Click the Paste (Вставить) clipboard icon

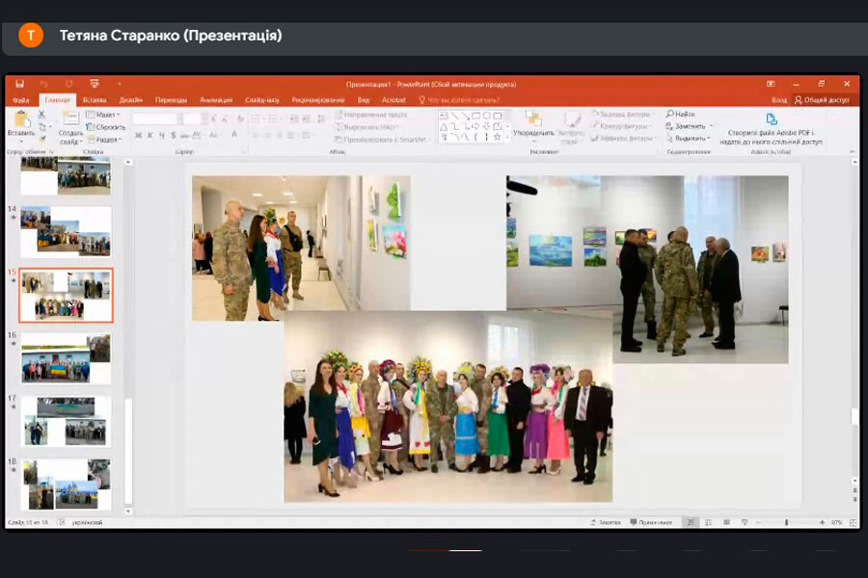pyautogui.click(x=21, y=120)
